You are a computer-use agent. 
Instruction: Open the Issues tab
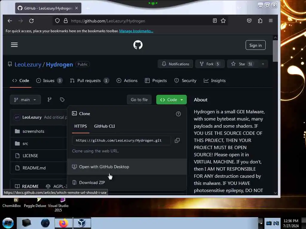[49, 81]
